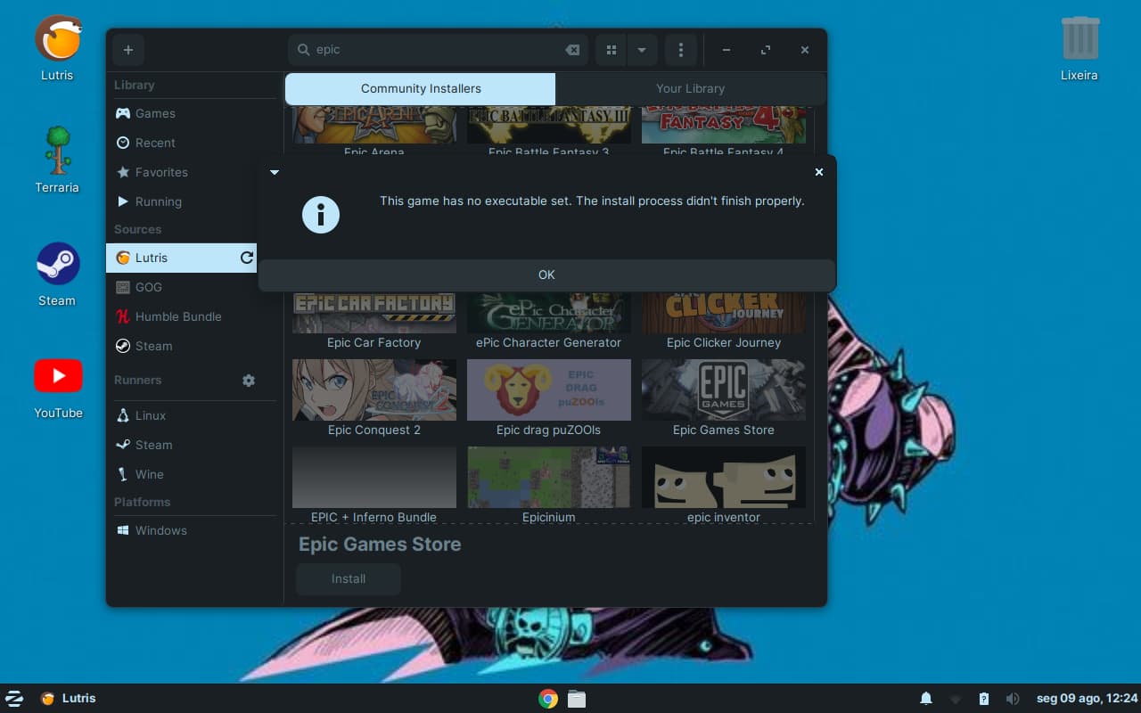Switch to Community Installers tab
1141x713 pixels.
(x=421, y=88)
